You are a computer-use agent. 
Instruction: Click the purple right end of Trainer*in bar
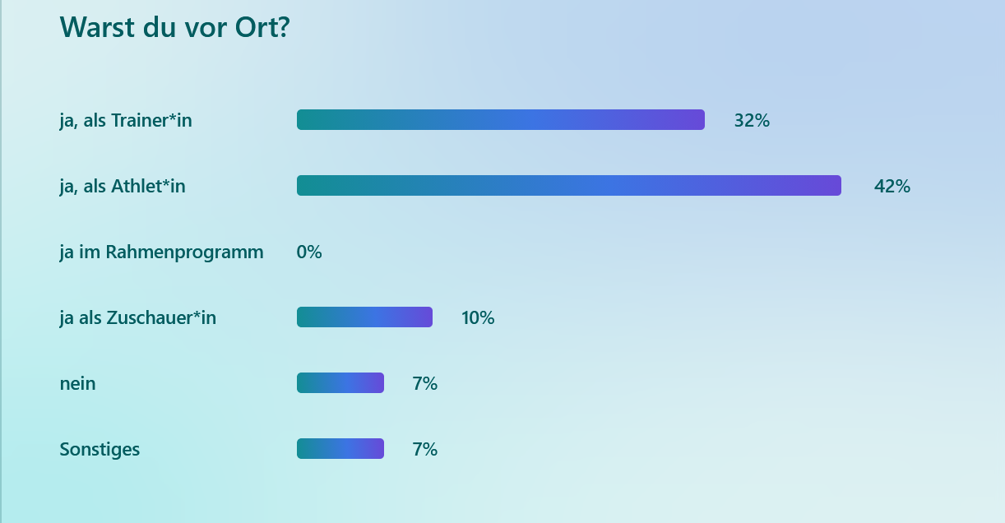coord(693,120)
